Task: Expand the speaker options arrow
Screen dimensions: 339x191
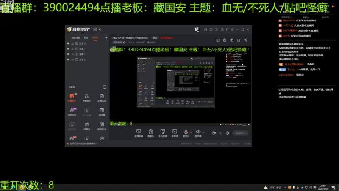Action: pos(203,132)
